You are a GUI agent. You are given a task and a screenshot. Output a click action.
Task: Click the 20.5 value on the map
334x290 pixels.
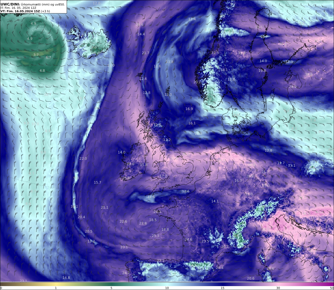point(88,231)
